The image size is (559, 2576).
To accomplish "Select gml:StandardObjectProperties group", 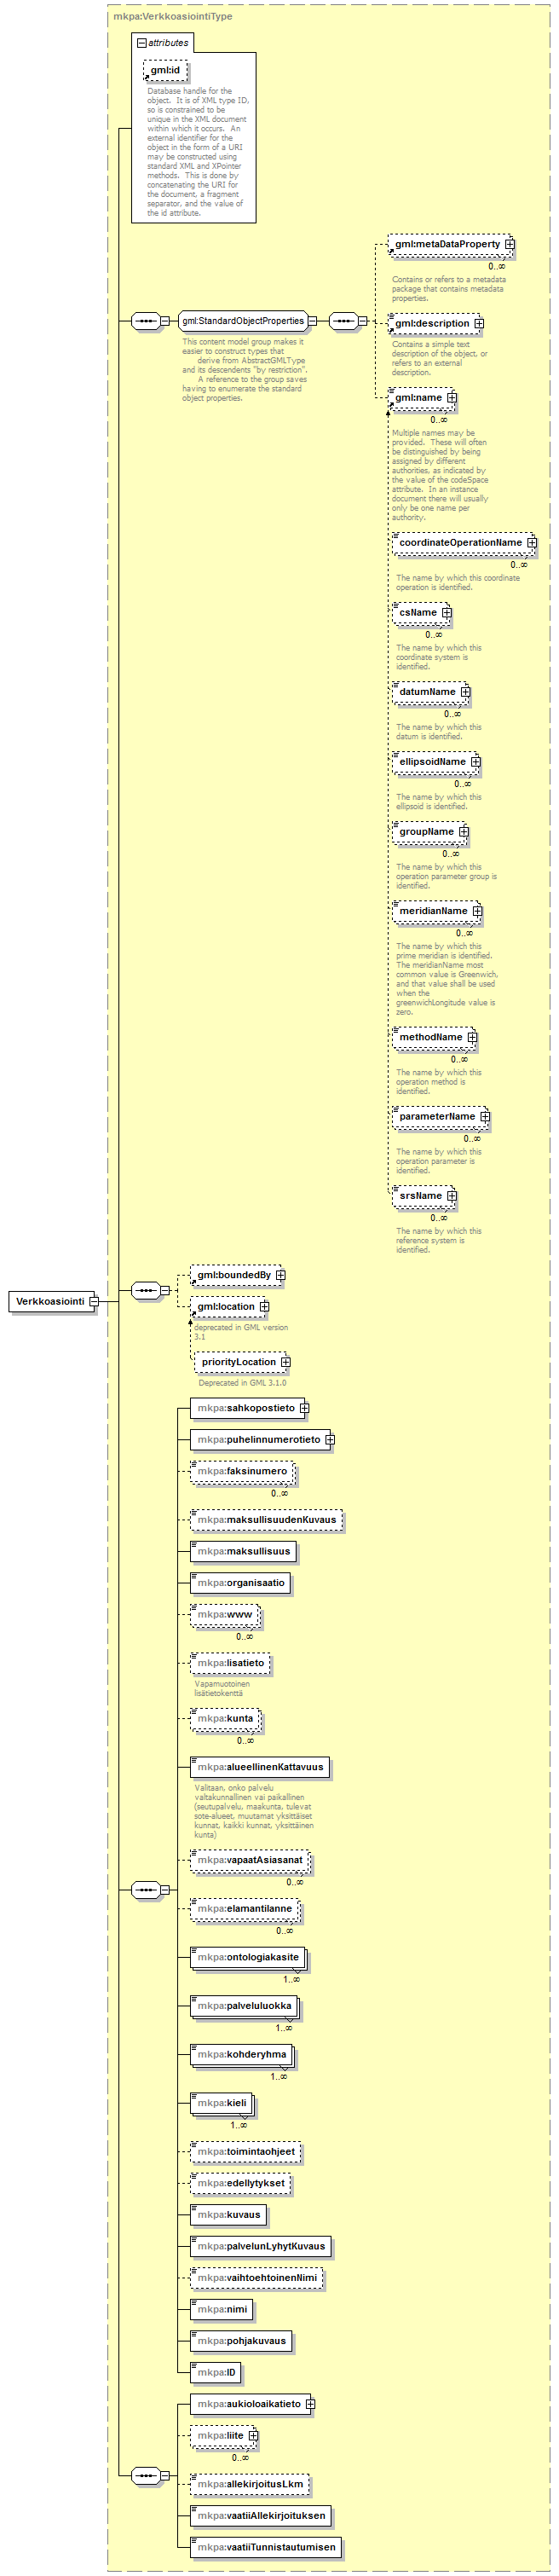I will click(243, 321).
